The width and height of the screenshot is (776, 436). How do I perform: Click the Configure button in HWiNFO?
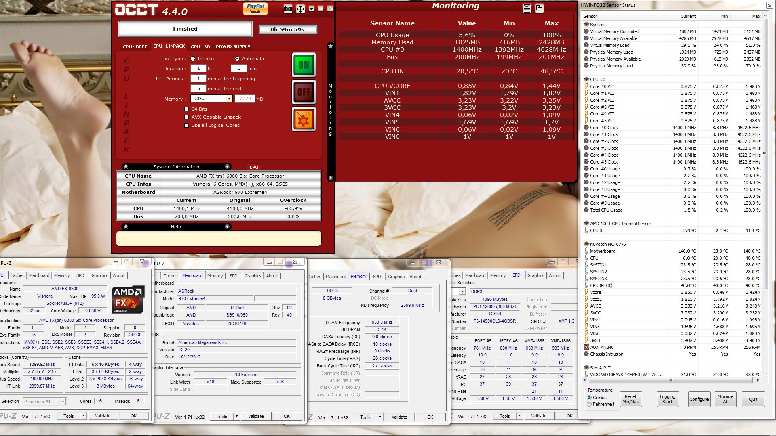click(x=699, y=399)
